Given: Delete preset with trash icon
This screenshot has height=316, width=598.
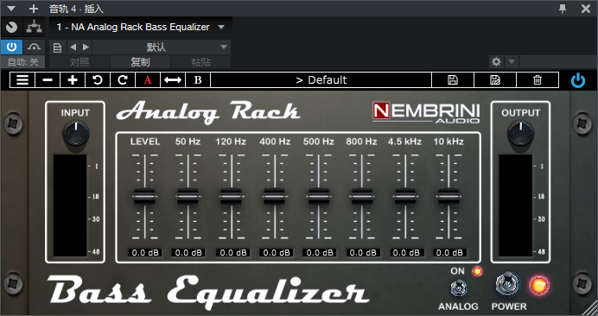Looking at the screenshot, I should [538, 80].
